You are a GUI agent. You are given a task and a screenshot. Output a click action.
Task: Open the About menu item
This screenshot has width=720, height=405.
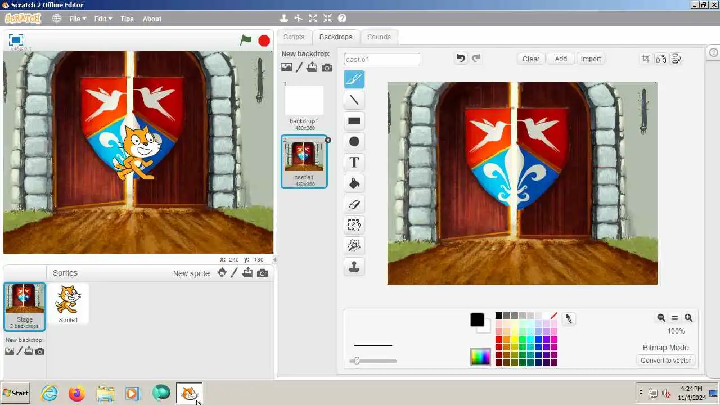[x=152, y=19]
